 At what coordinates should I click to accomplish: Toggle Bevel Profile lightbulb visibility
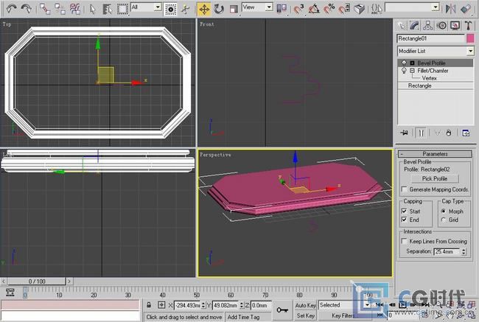click(x=404, y=63)
